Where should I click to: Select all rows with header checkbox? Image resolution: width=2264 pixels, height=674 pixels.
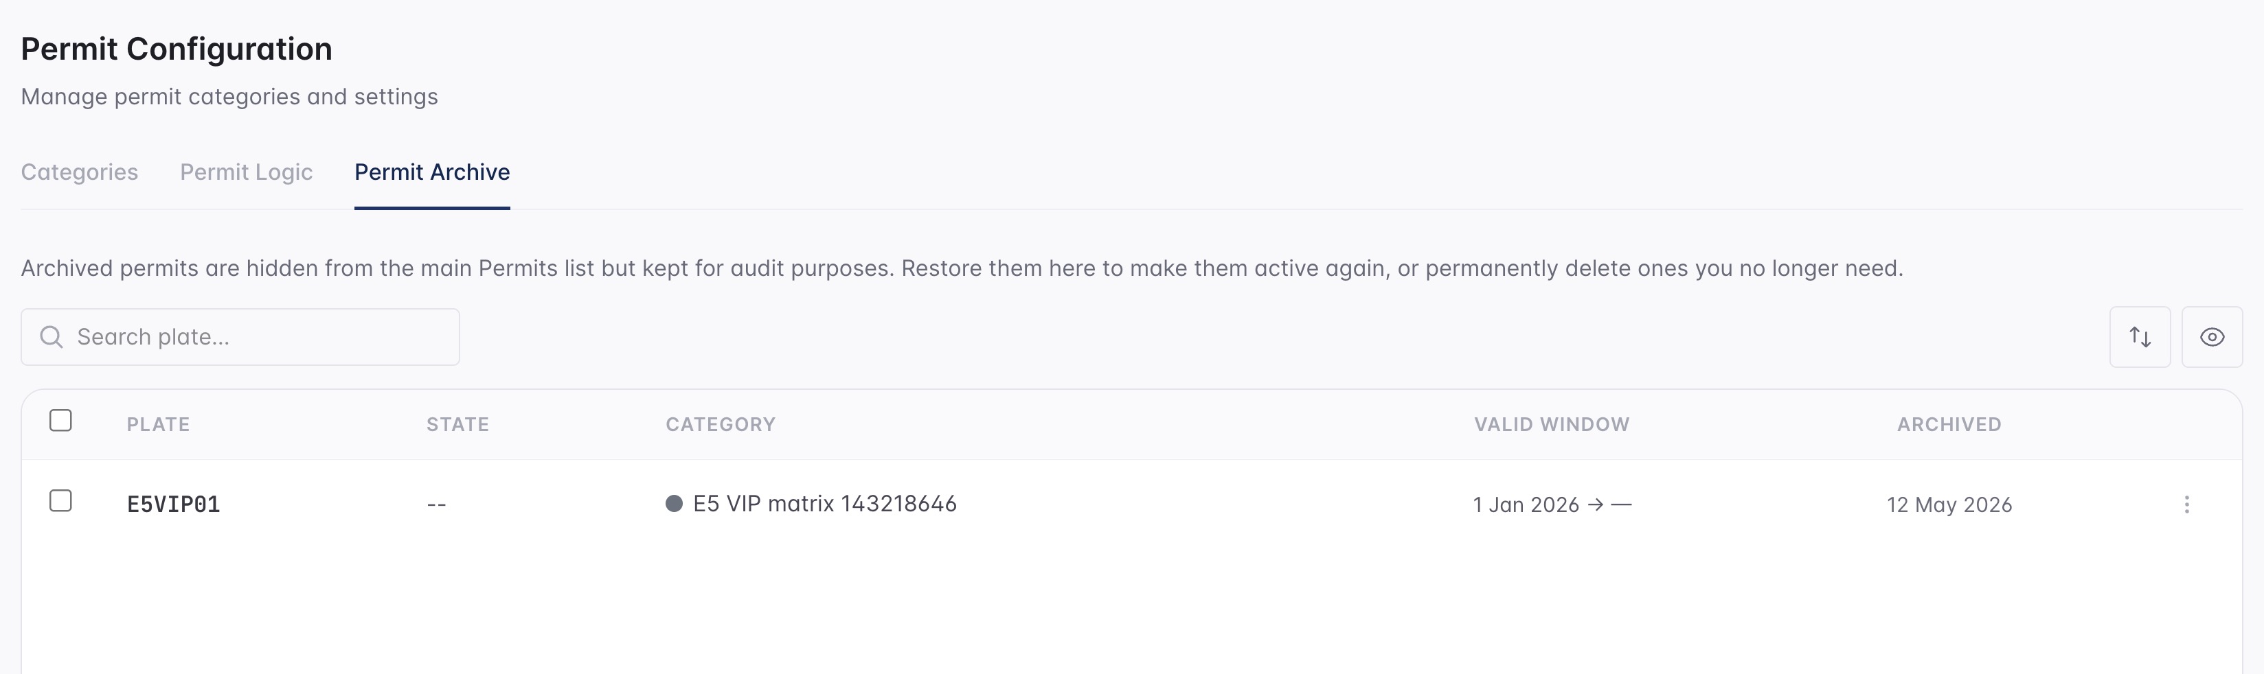(x=60, y=421)
